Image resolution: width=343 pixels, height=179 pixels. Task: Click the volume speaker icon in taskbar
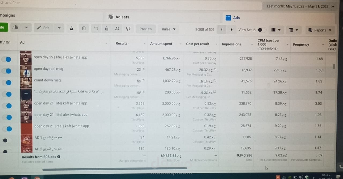click(301, 177)
